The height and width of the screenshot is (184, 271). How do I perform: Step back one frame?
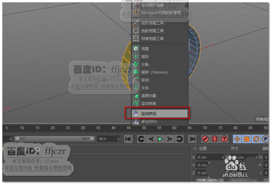click(151, 139)
